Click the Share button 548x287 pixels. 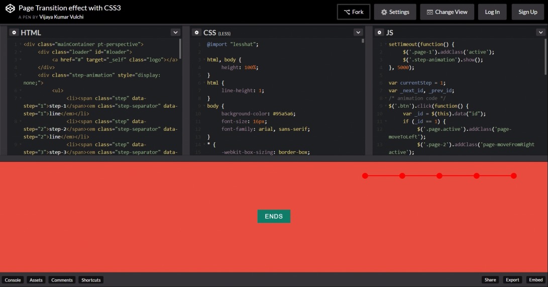[x=490, y=279]
